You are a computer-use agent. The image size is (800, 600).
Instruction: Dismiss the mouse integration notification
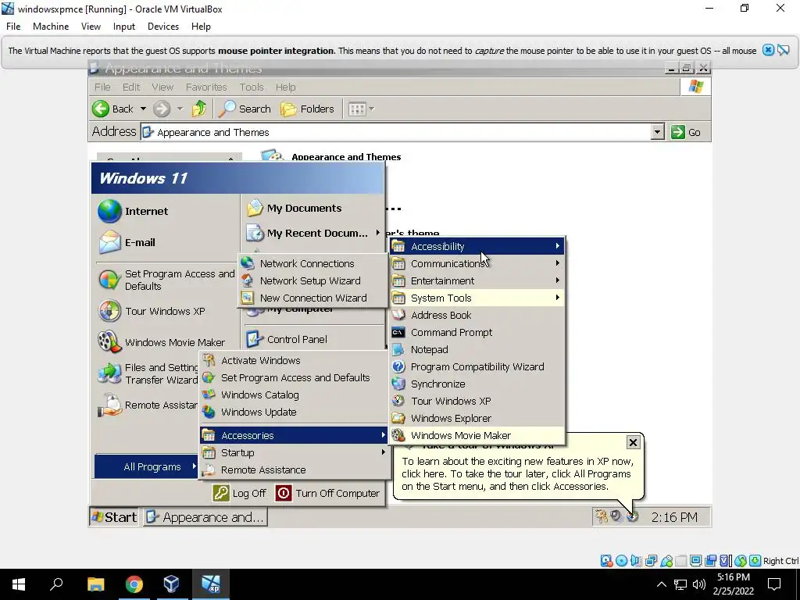coord(768,50)
